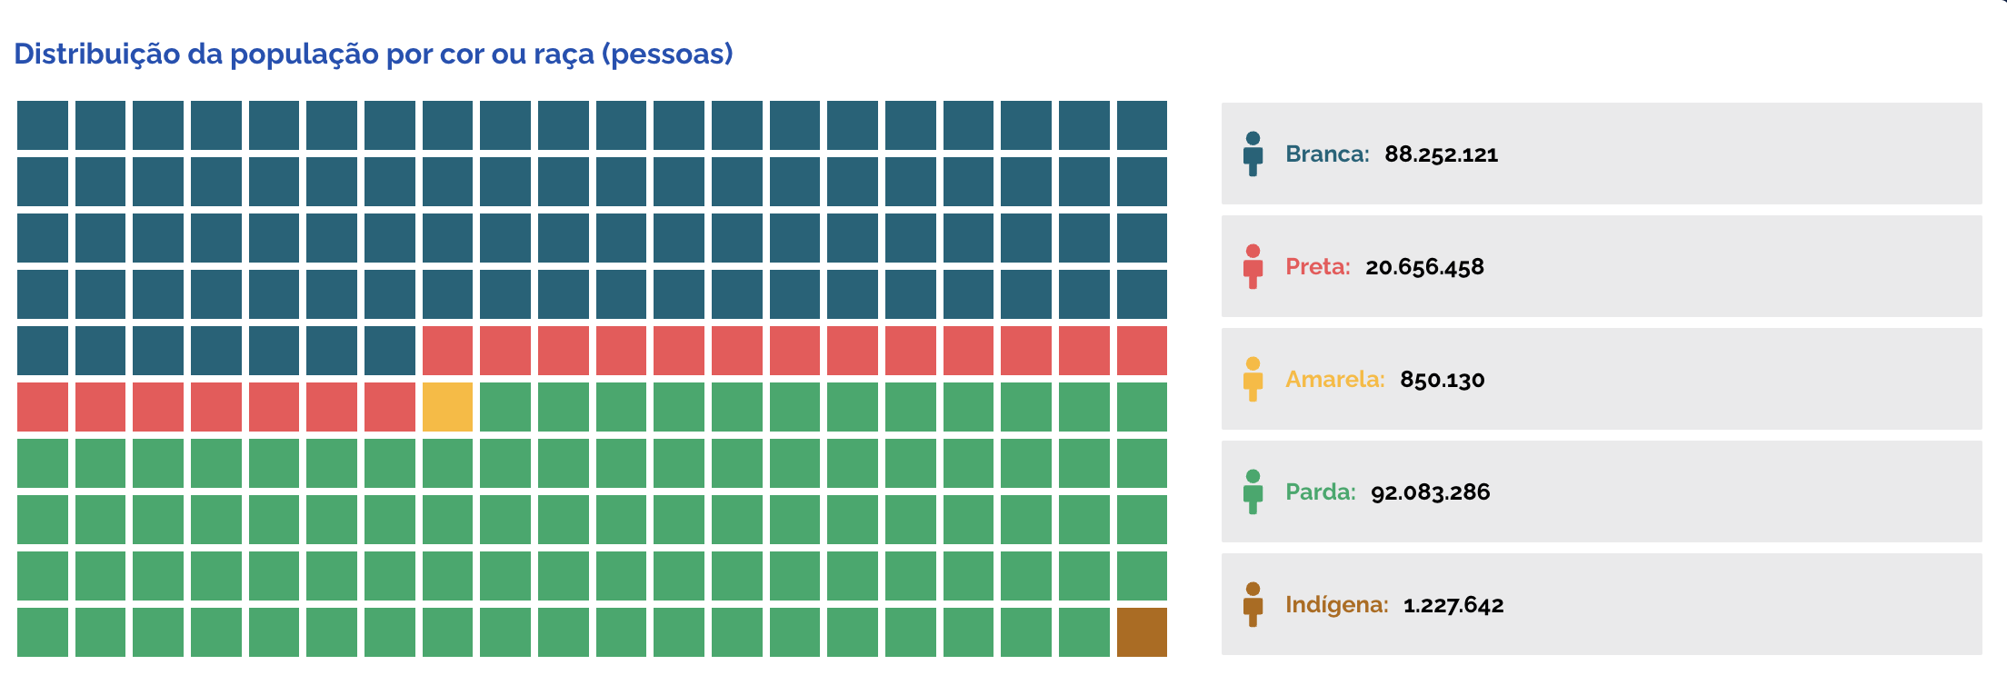The width and height of the screenshot is (2007, 685).
Task: Click the Indígena legend label
Action: tap(1337, 604)
